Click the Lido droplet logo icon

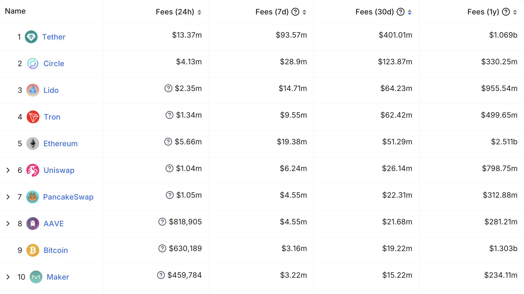[33, 90]
